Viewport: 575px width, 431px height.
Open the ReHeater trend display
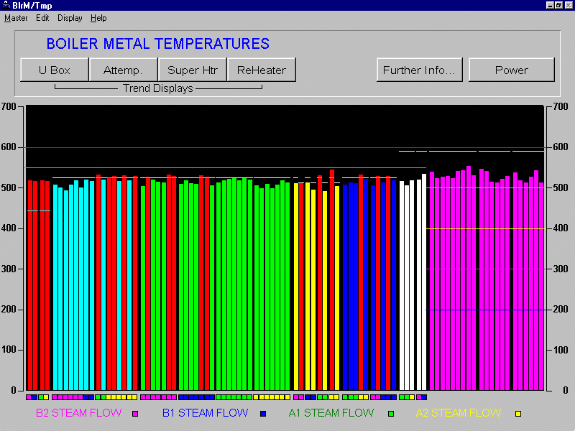262,70
